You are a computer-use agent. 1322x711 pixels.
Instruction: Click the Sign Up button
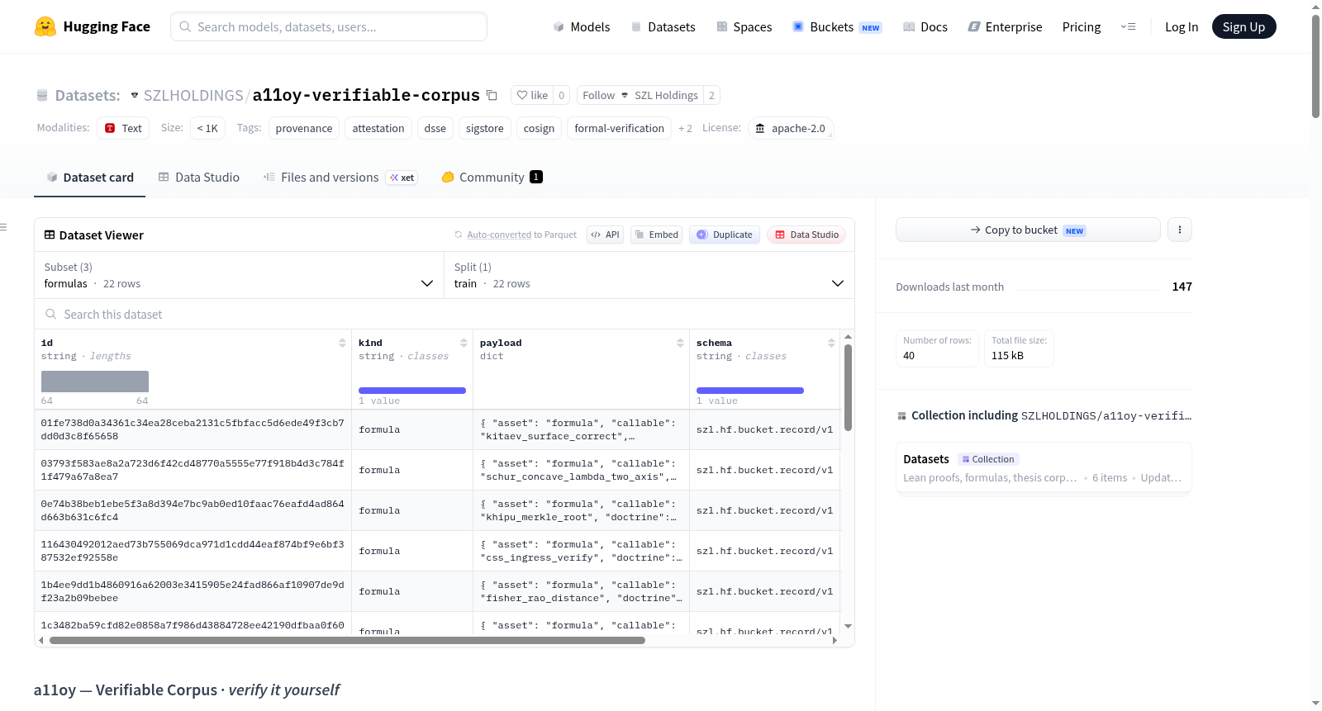(1244, 26)
